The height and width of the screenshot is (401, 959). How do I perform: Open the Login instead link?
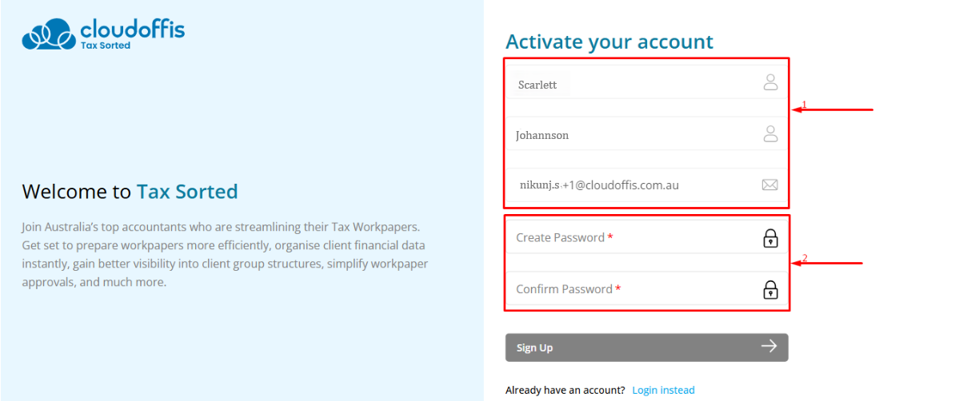663,390
